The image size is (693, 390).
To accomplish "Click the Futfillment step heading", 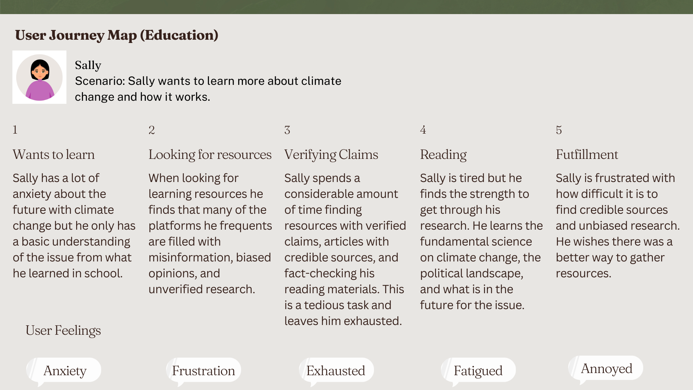I will click(587, 155).
